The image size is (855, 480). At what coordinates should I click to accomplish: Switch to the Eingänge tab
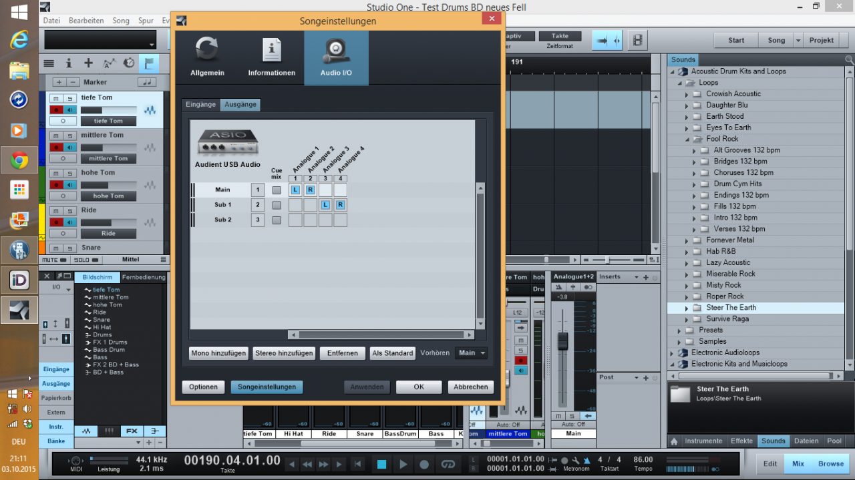point(201,105)
